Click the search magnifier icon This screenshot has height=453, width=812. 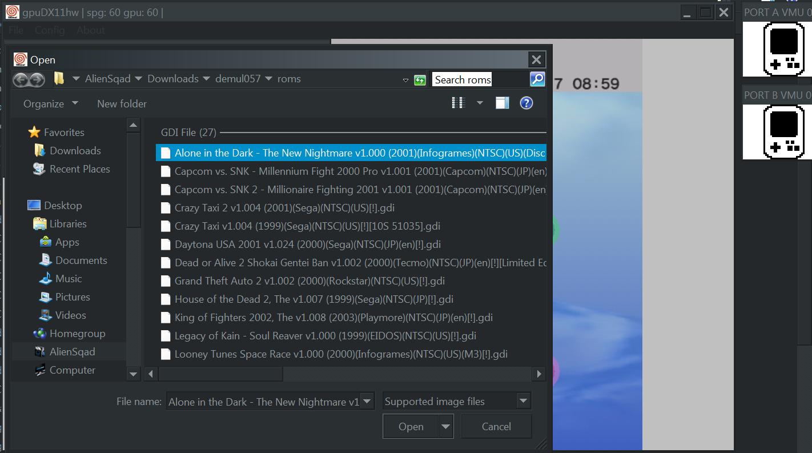[537, 79]
